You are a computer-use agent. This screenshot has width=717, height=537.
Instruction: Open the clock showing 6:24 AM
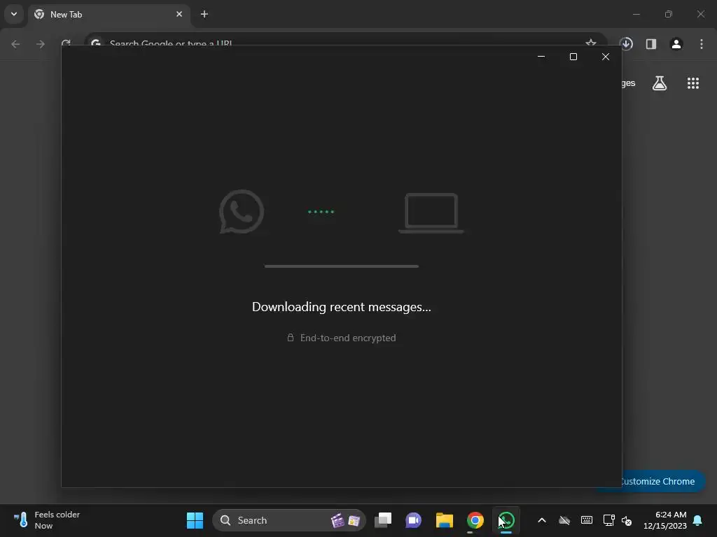pyautogui.click(x=665, y=520)
